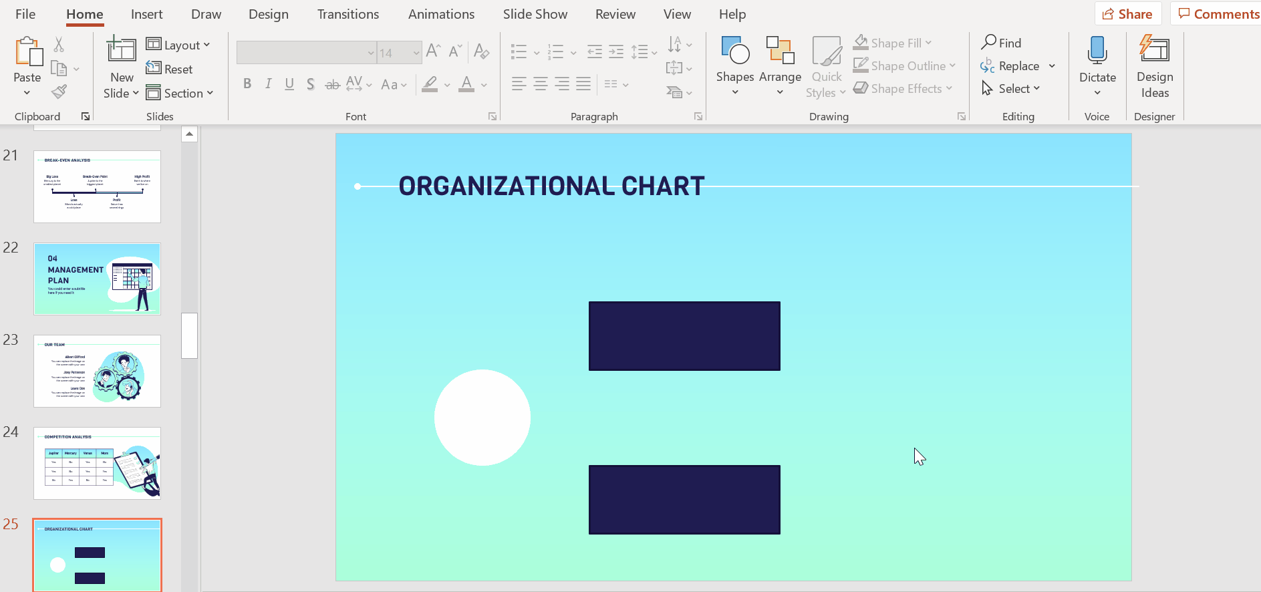
Task: Click the Find magnifier button
Action: tap(1001, 43)
